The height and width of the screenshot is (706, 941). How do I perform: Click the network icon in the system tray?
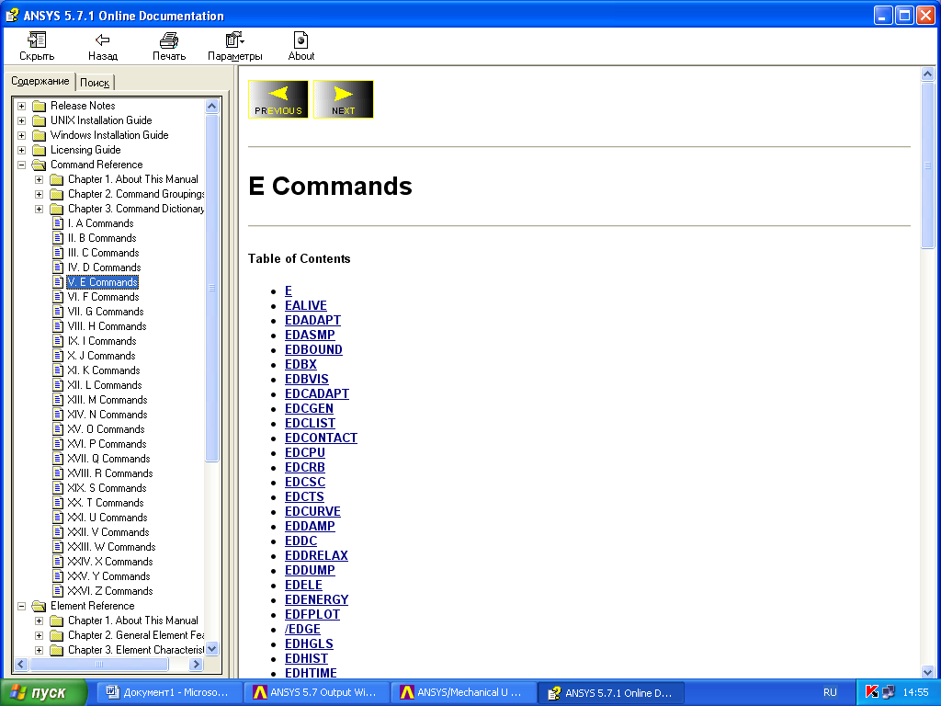click(x=889, y=692)
